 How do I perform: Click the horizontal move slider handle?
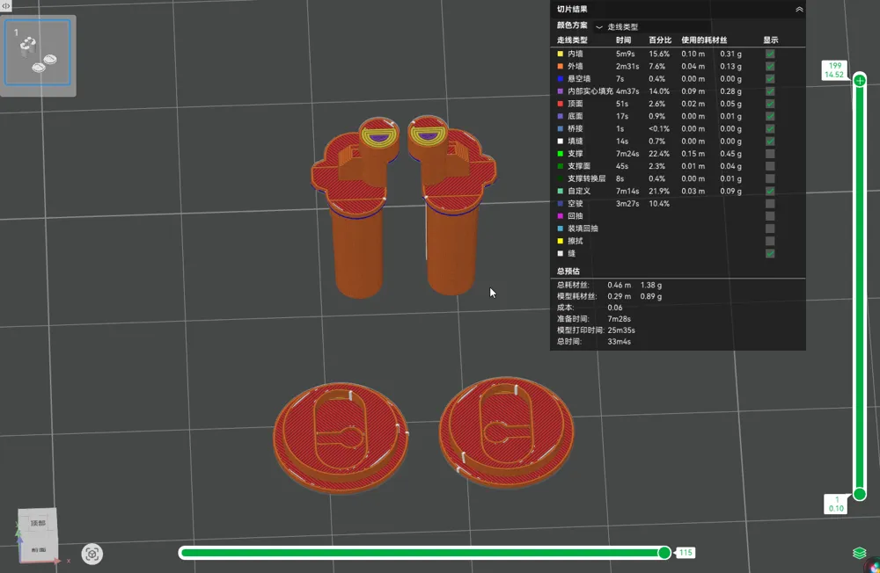pyautogui.click(x=664, y=553)
